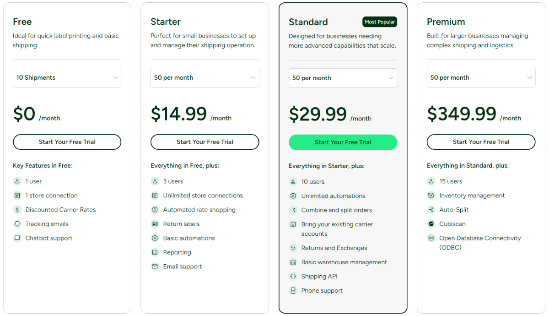Click the Email support envelope icon

[155, 267]
